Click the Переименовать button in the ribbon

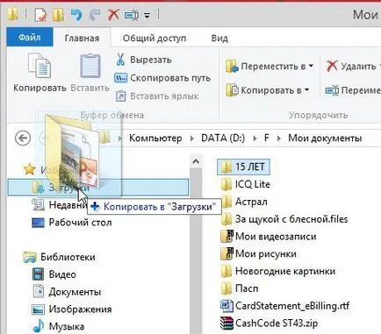coord(353,90)
